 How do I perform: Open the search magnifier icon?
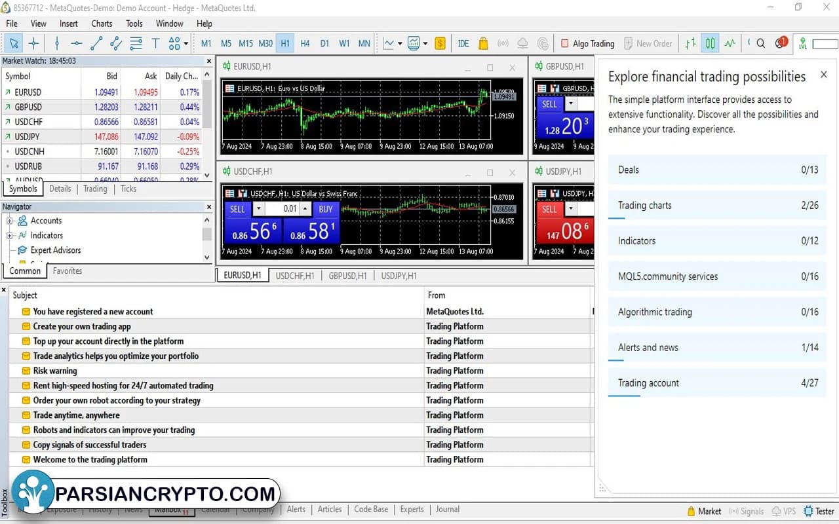coord(761,44)
